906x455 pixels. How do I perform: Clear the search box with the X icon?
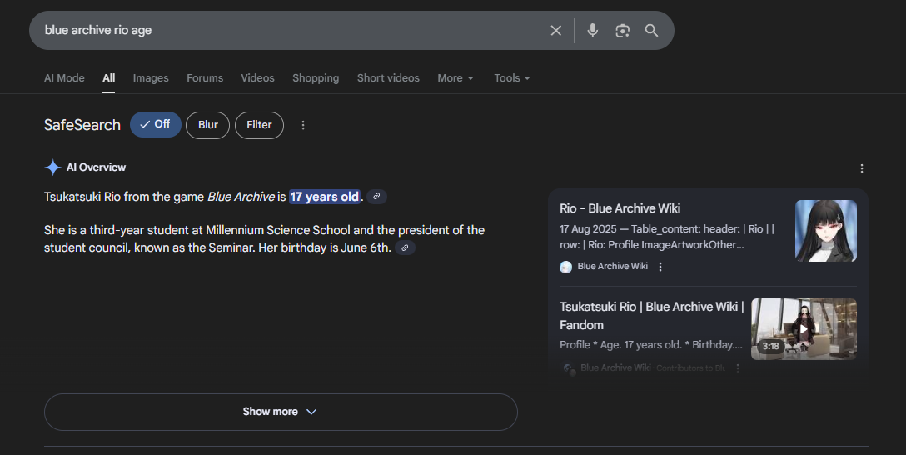pos(556,31)
